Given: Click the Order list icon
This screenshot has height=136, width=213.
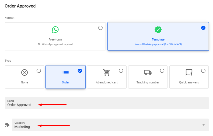Looking at the screenshot, I should (66, 72).
